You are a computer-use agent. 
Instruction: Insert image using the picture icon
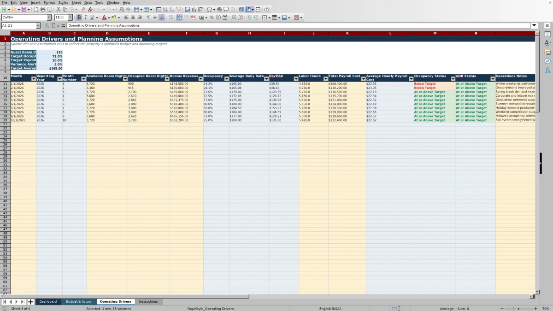[x=187, y=9]
